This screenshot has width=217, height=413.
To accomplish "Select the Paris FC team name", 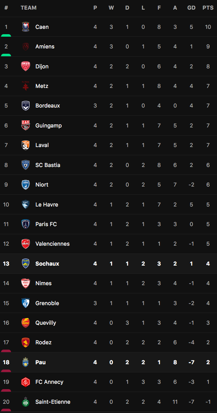I will click(x=46, y=224).
